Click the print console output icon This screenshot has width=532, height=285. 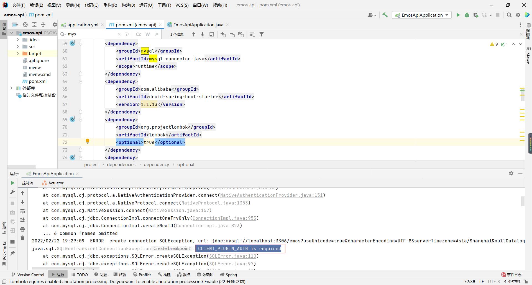coord(22,229)
